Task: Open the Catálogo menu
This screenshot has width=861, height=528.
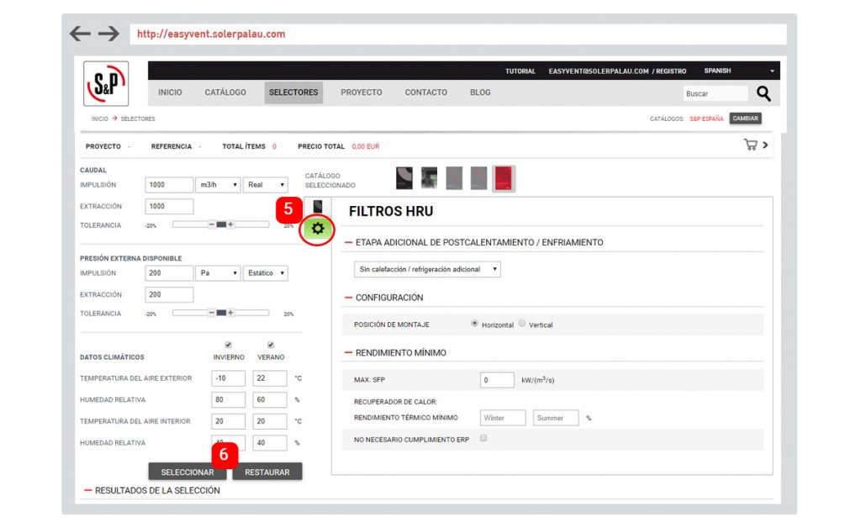Action: coord(225,92)
